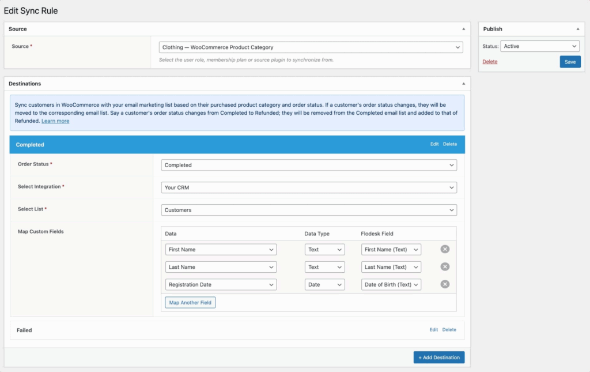Remove the Registration Date field mapping
This screenshot has width=590, height=372.
point(444,284)
